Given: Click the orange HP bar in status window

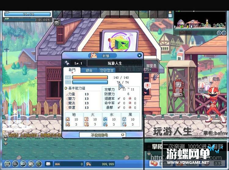Looking at the screenshot, I should point(90,77).
